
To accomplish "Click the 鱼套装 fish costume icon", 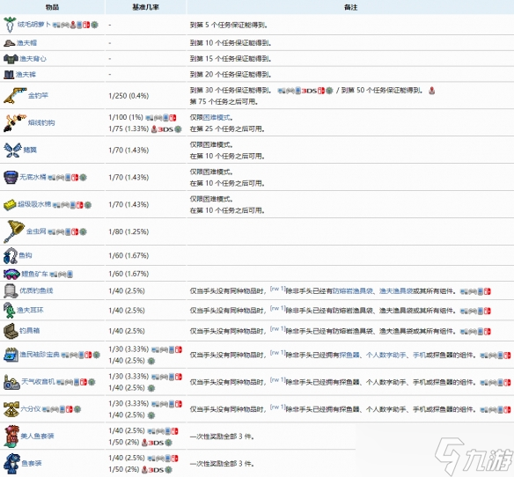I will click(11, 464).
